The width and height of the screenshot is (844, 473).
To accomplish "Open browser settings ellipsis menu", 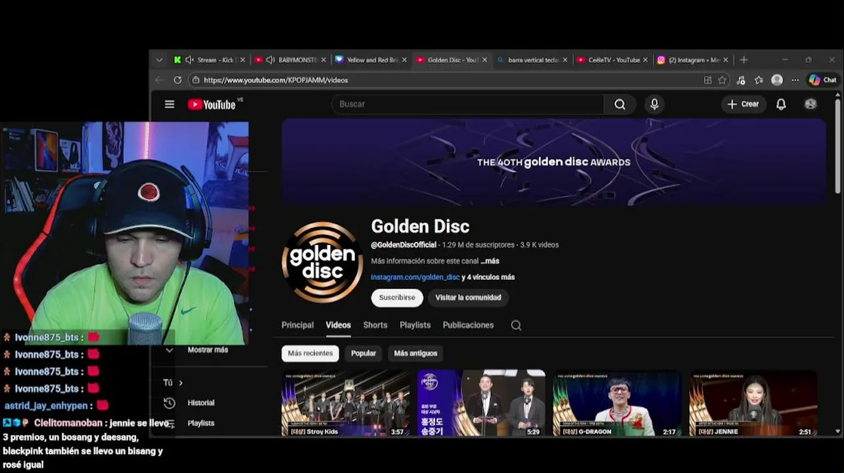I will click(x=795, y=80).
